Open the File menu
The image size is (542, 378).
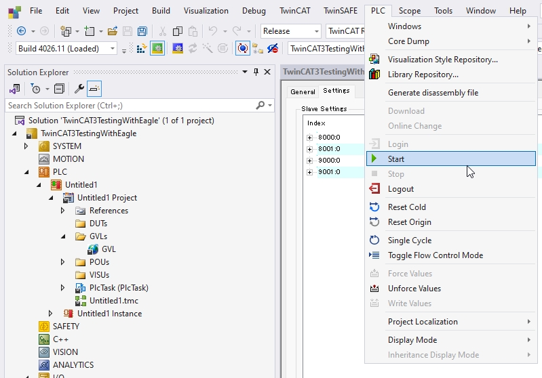[36, 11]
